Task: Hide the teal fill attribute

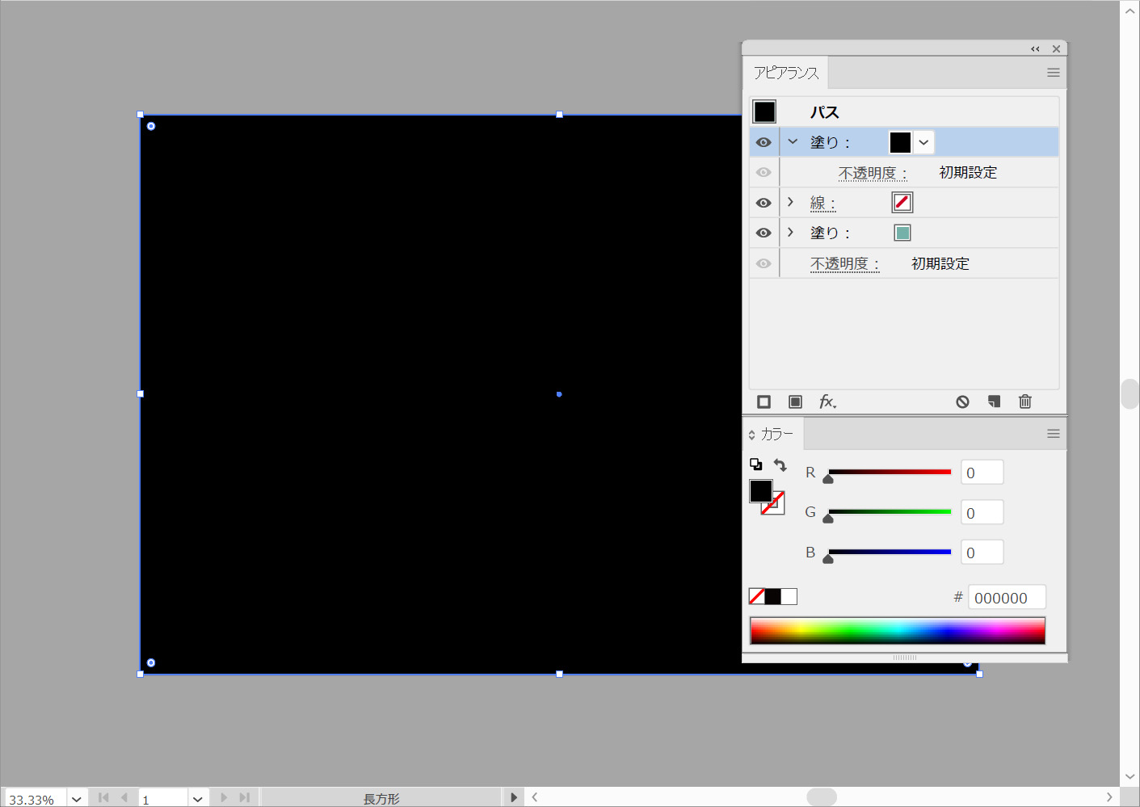Action: pyautogui.click(x=764, y=233)
